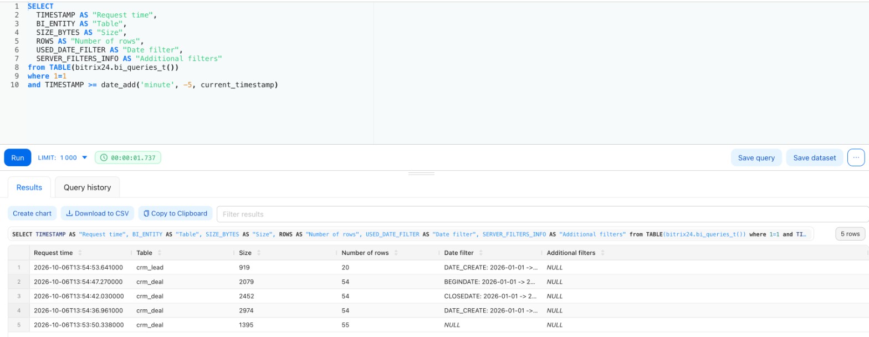Click the BEGINDATE date filter cell
869x337 pixels.
click(490, 282)
